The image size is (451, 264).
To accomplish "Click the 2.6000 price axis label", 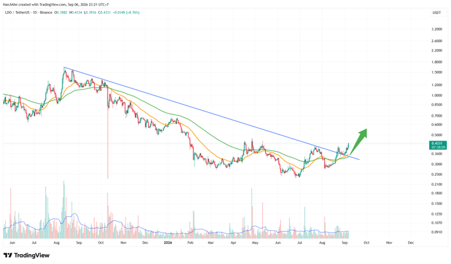I will coord(436,40).
